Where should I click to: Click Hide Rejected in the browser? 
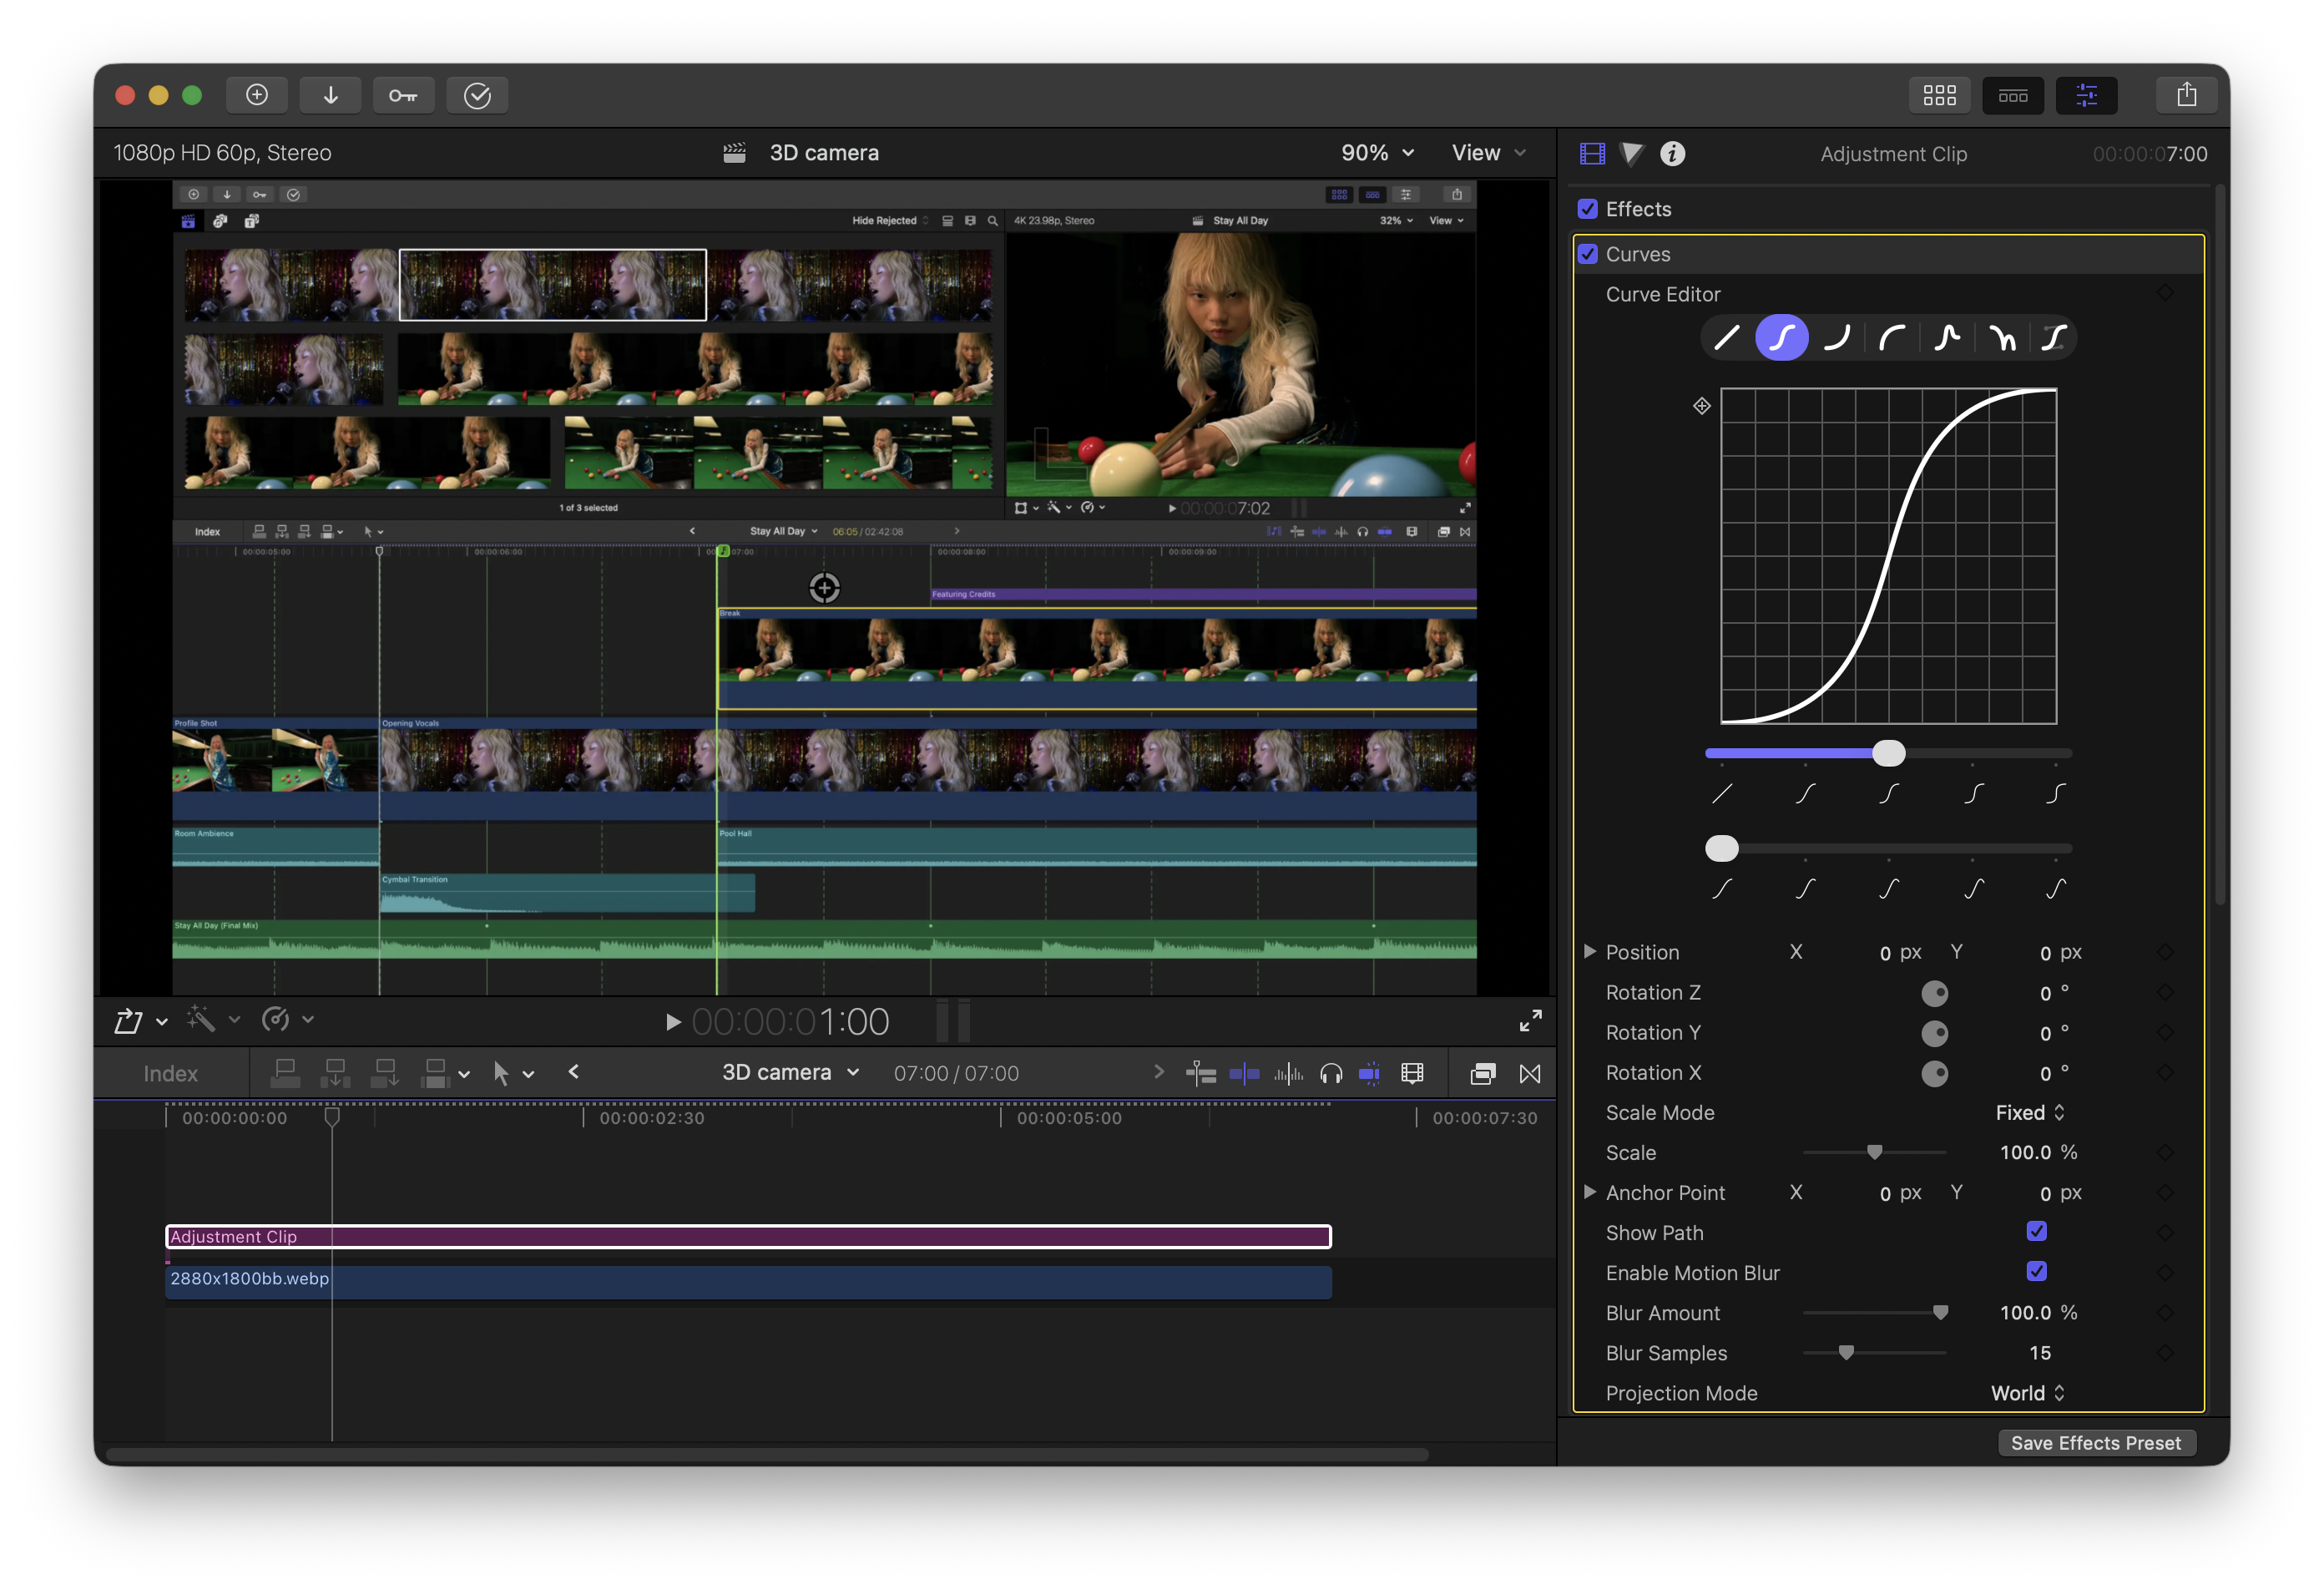(884, 220)
